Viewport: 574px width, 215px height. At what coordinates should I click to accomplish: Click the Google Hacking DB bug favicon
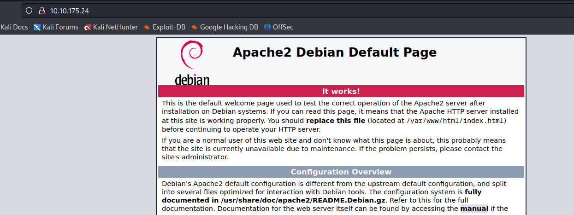(195, 27)
